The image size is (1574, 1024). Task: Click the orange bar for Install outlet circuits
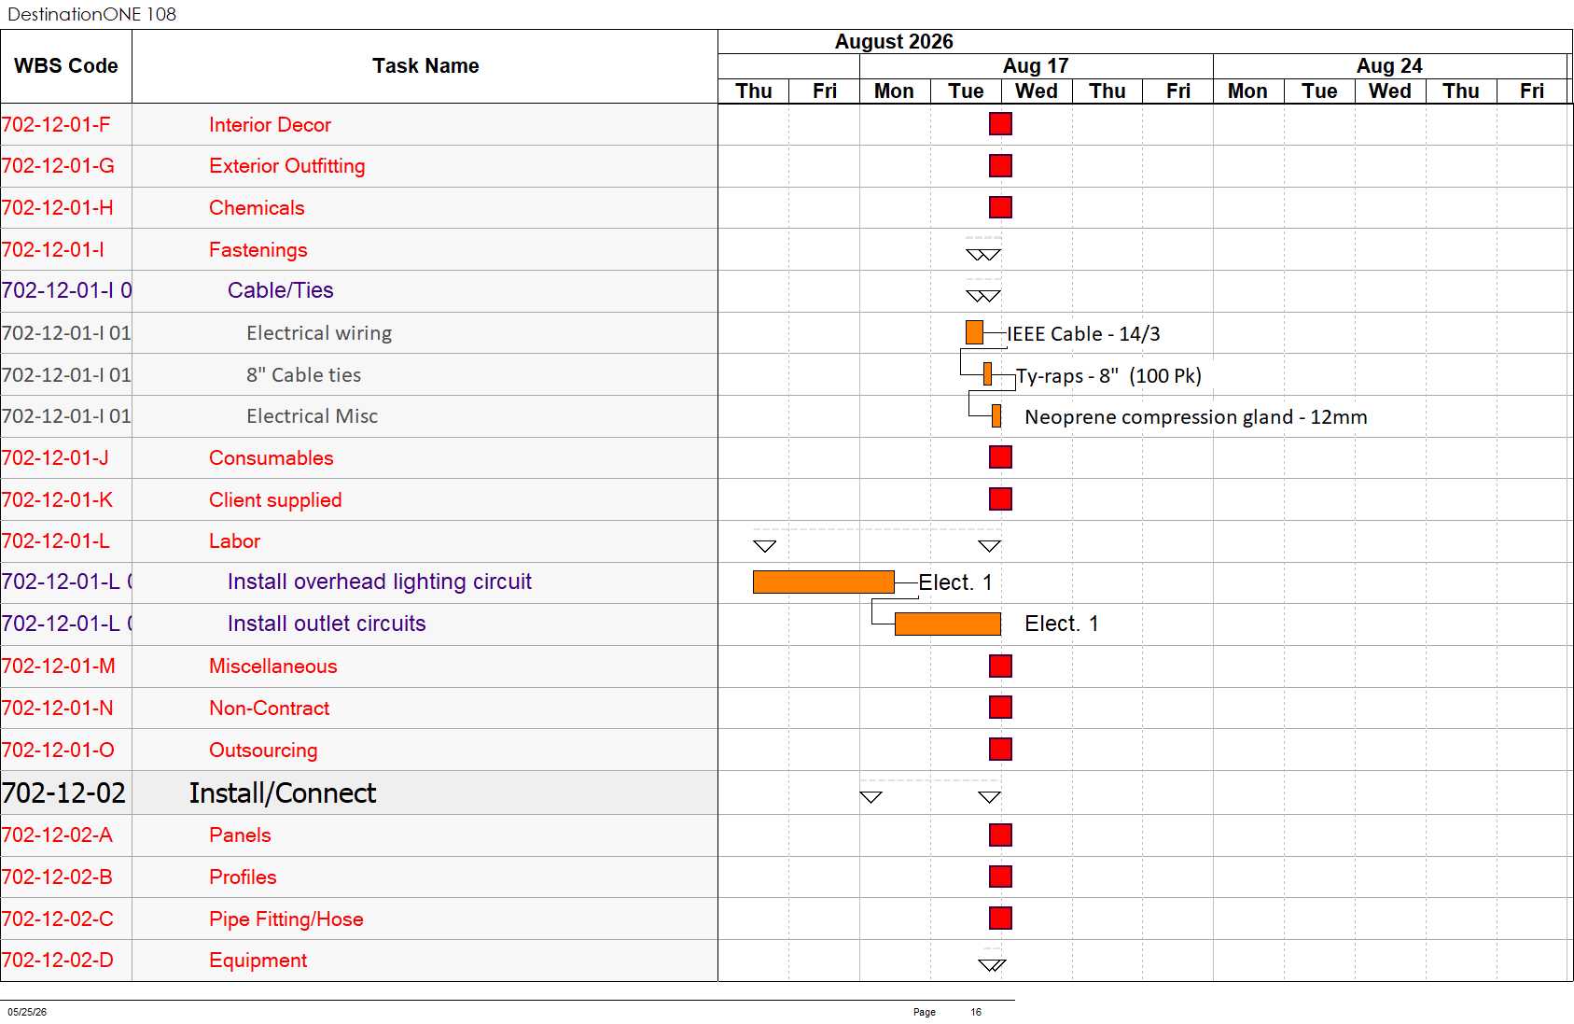point(947,624)
